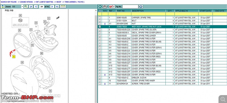The image size is (227, 103).
Task: Click the red key-and-car icon
Action: (x=112, y=6)
